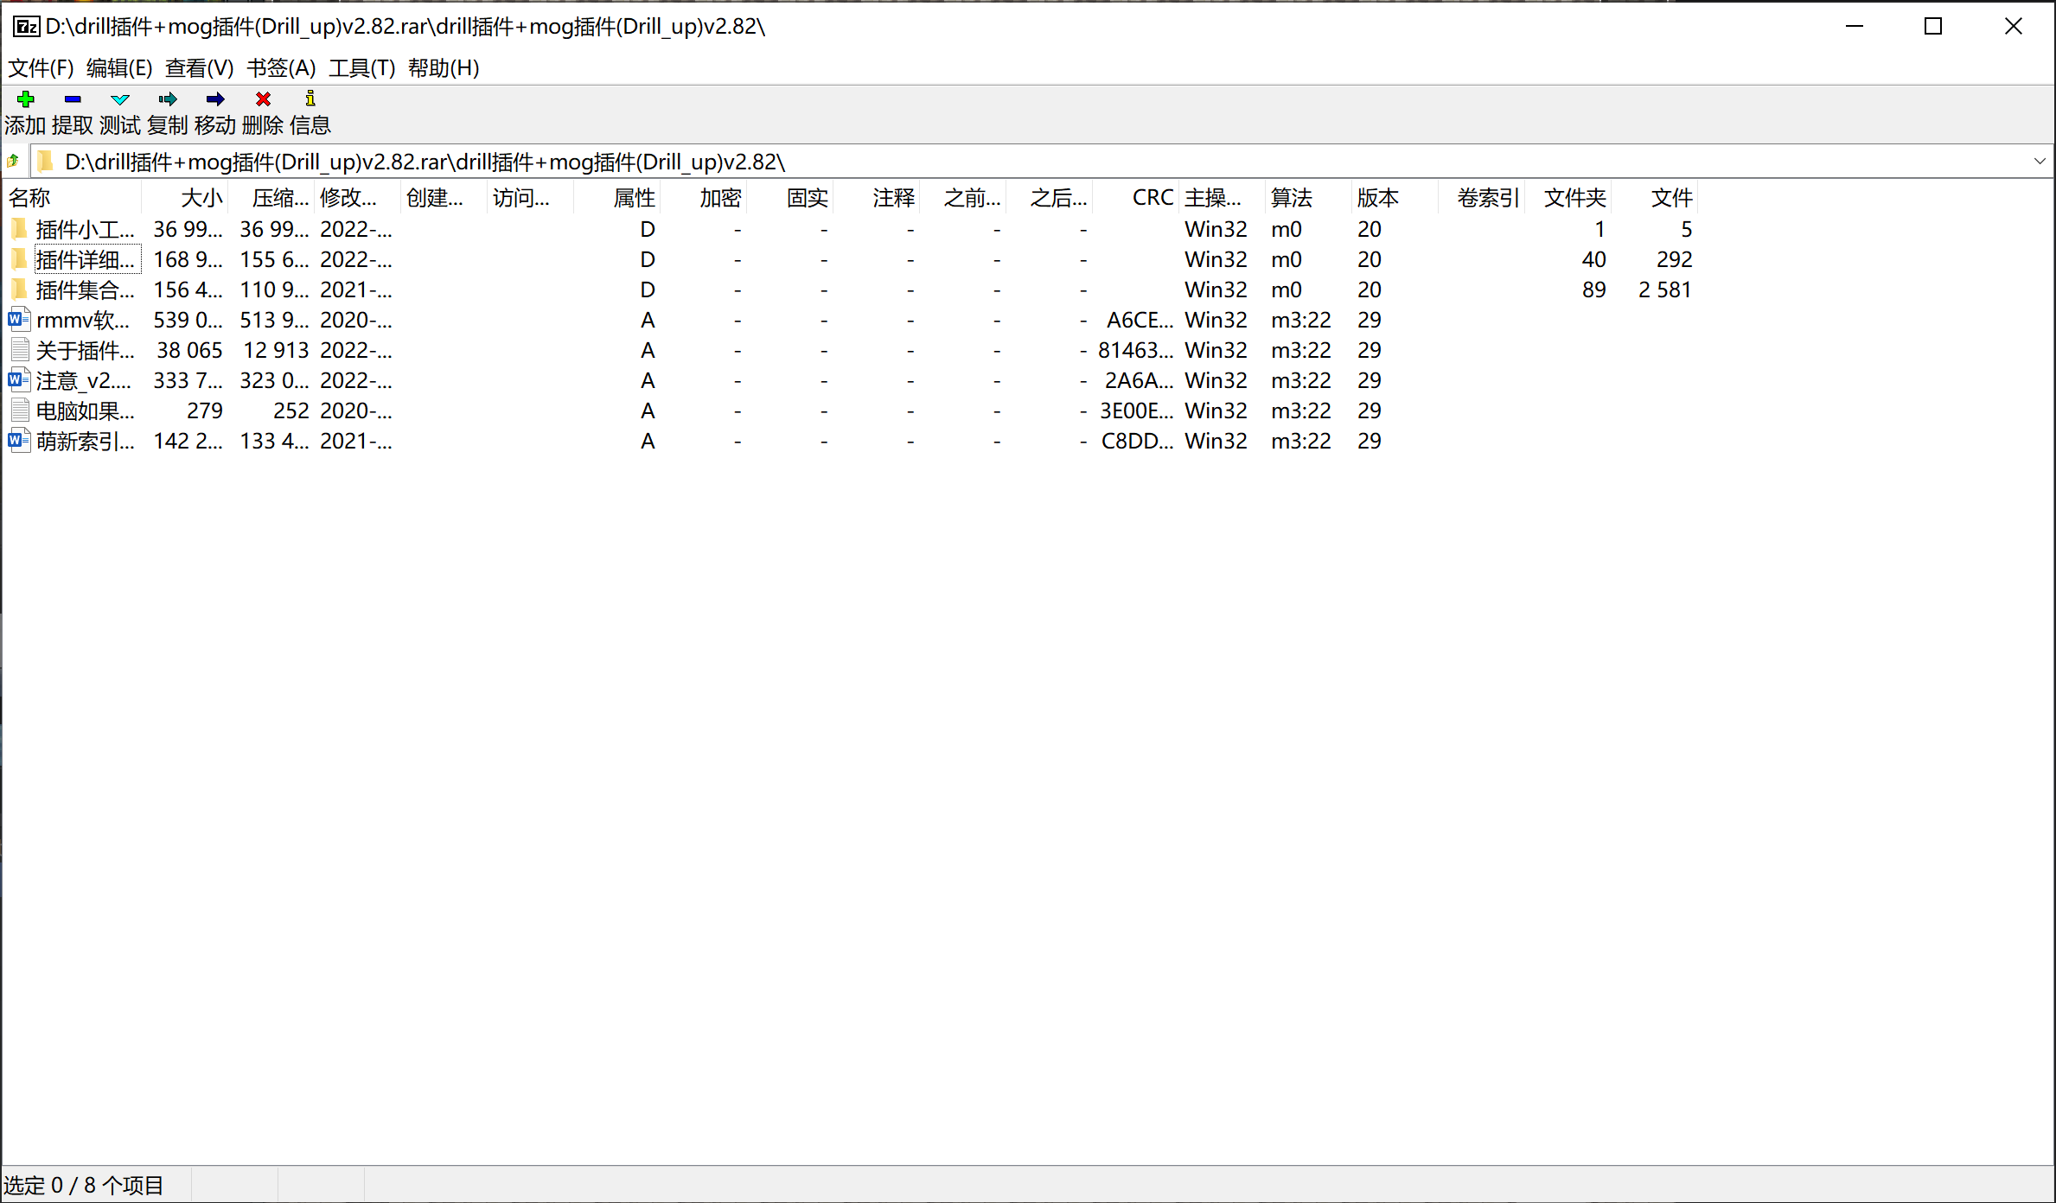Select the 关于插件... text file icon
This screenshot has width=2056, height=1203.
click(x=20, y=350)
